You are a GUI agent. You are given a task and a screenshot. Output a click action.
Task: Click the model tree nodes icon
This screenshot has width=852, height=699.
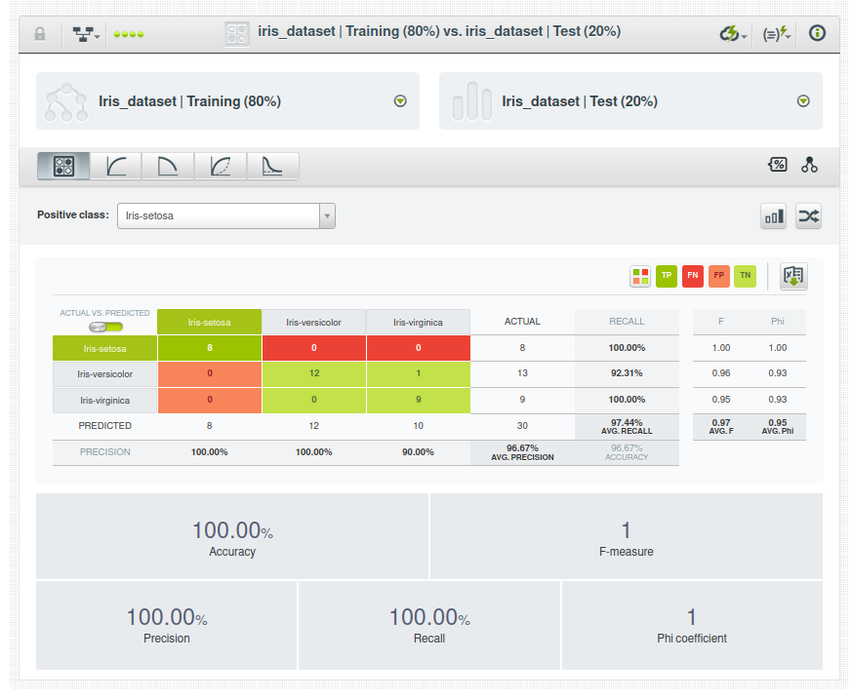click(809, 165)
